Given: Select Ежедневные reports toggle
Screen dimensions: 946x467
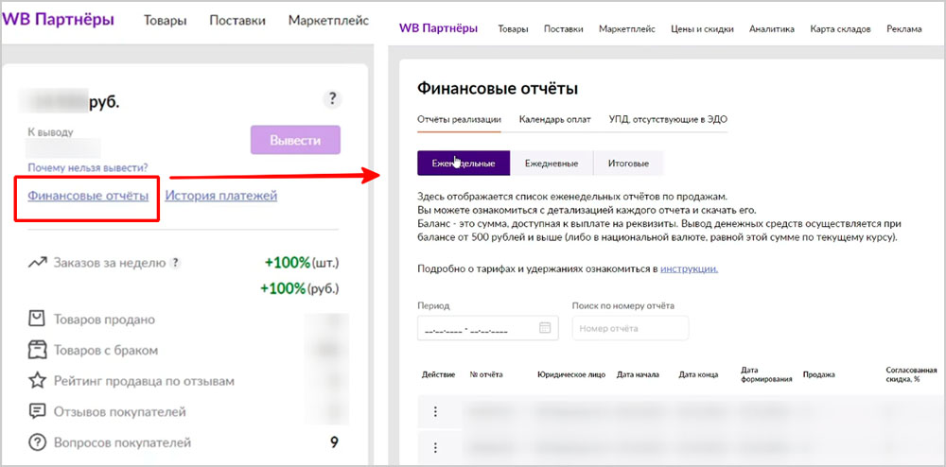Looking at the screenshot, I should point(552,164).
